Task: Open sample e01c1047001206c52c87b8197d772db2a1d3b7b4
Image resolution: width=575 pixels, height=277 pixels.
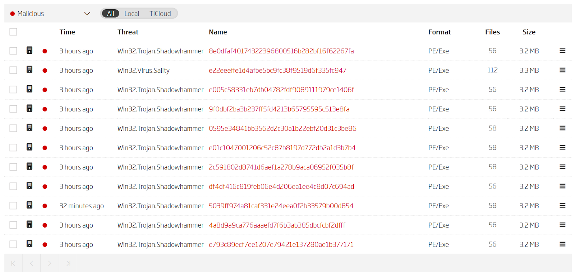Action: coord(282,148)
